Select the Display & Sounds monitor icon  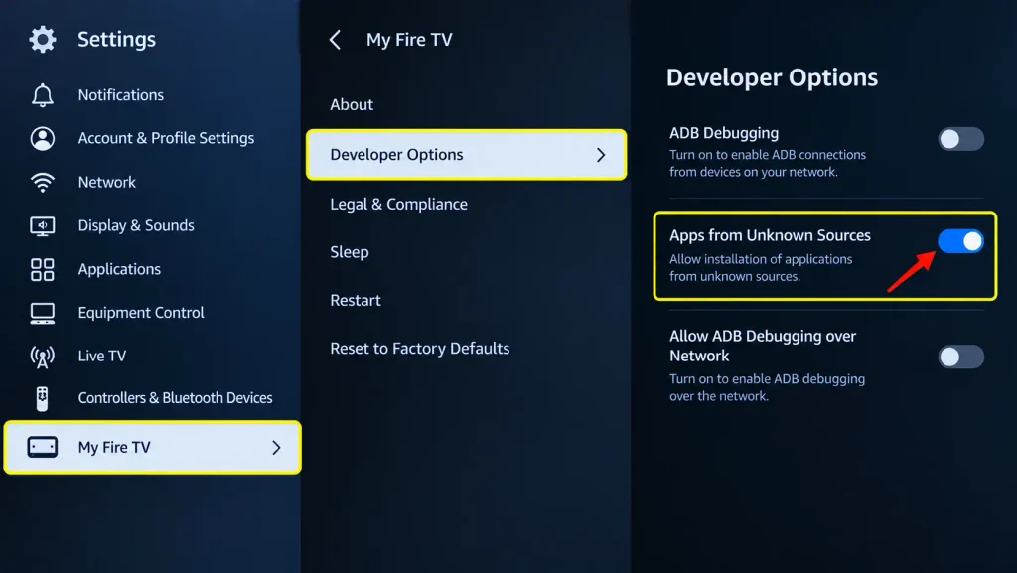click(43, 226)
